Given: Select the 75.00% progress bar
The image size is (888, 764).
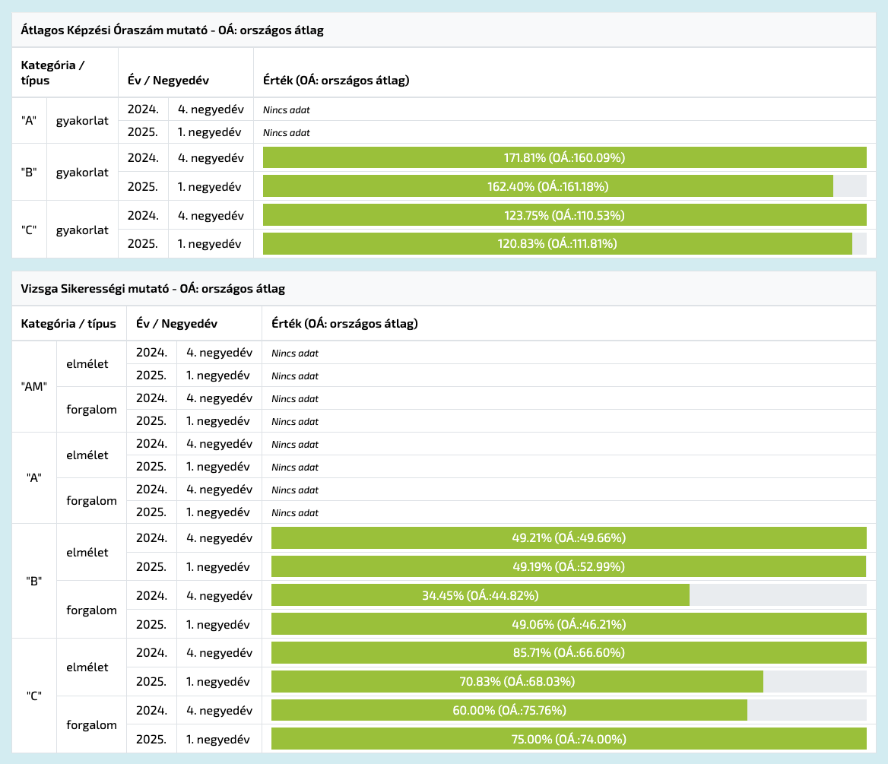Looking at the screenshot, I should (569, 739).
